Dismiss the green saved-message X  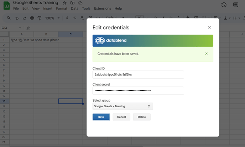point(206,53)
